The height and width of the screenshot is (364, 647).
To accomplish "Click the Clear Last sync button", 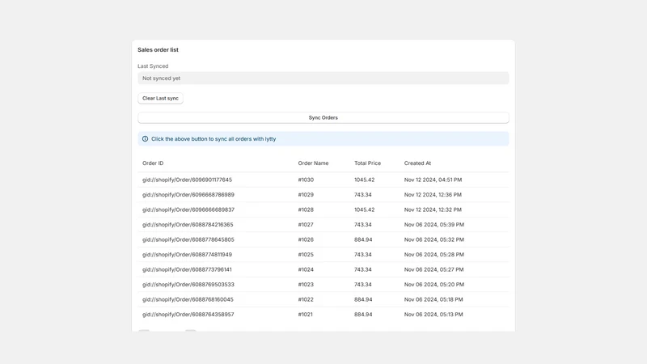I will [x=160, y=98].
